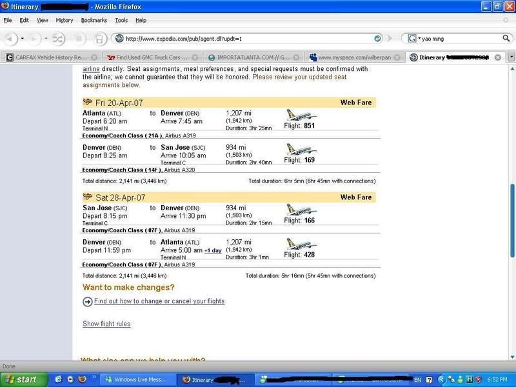Click the Forward navigation arrow
The width and height of the screenshot is (516, 387).
pos(33,39)
